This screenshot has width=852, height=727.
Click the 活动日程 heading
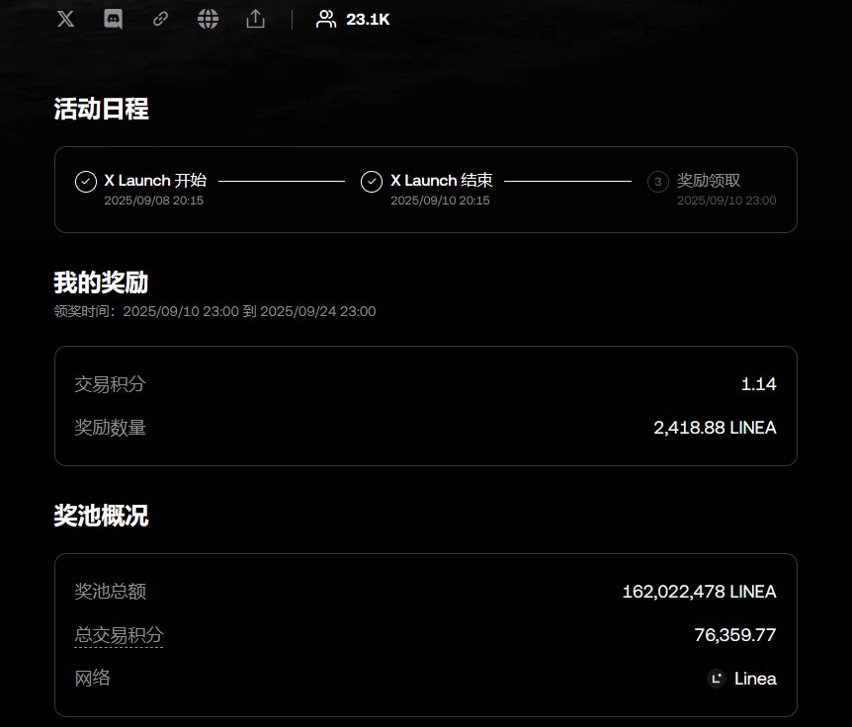[x=101, y=109]
